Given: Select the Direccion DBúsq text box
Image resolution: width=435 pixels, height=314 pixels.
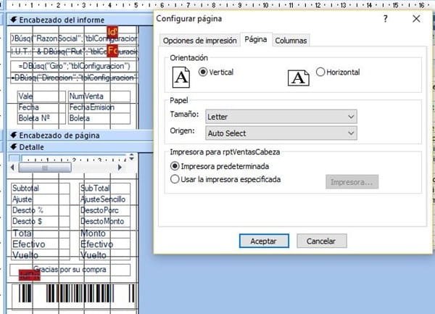Looking at the screenshot, I should (74, 78).
